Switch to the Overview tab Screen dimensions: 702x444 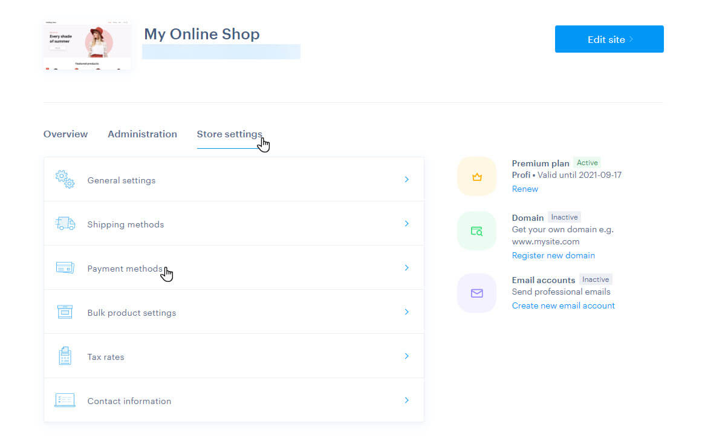(x=65, y=134)
